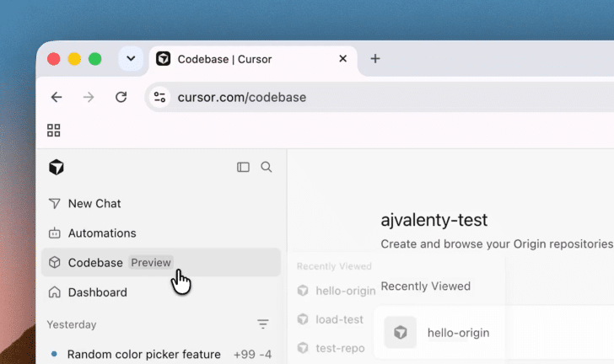Open the chat filter icon beside Yesterday

point(263,324)
